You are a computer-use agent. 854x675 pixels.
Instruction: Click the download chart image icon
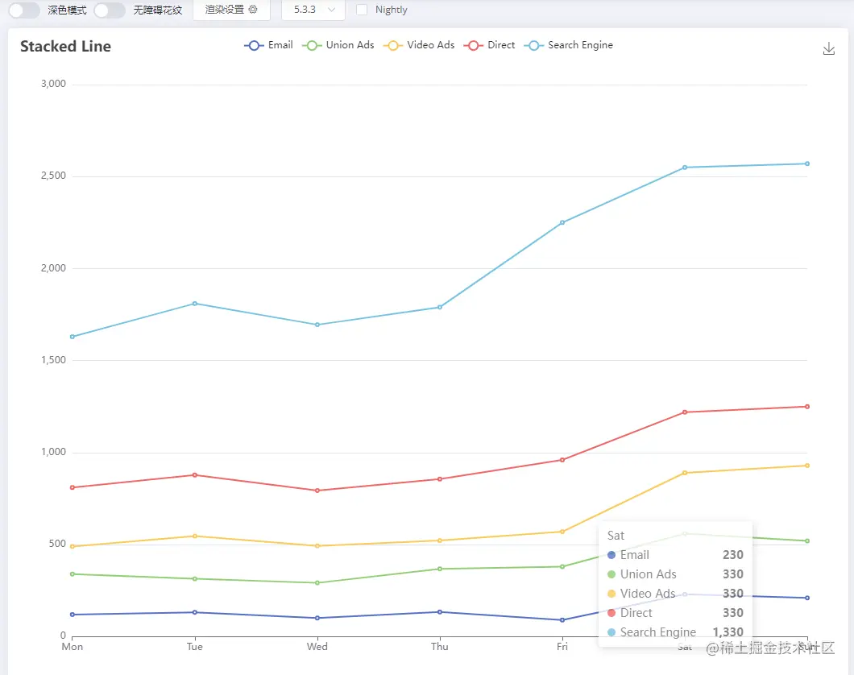point(828,48)
